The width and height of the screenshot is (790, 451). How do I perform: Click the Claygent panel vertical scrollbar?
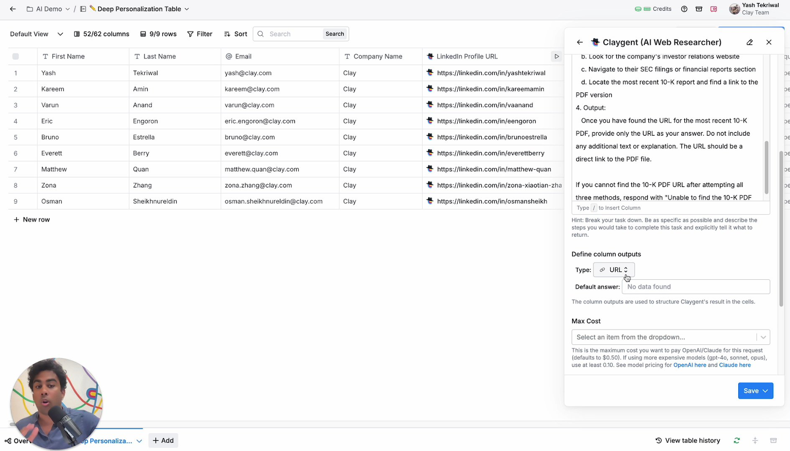click(x=781, y=228)
